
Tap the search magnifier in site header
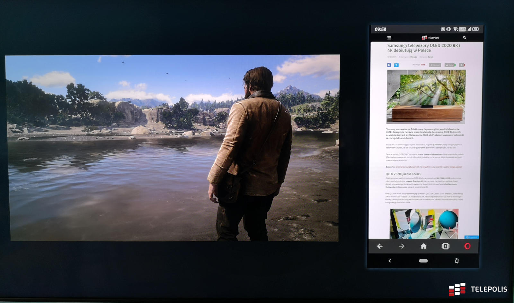(464, 38)
